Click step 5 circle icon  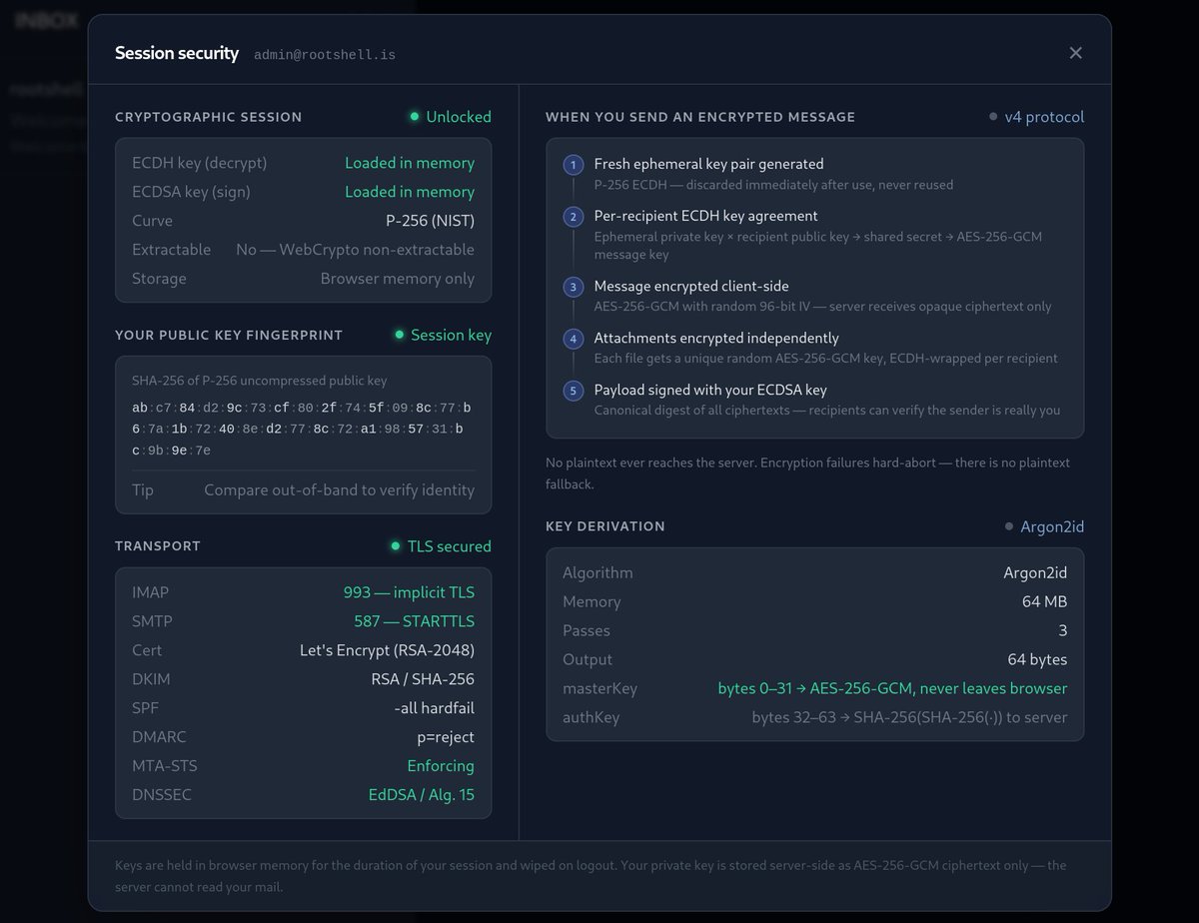click(x=574, y=391)
